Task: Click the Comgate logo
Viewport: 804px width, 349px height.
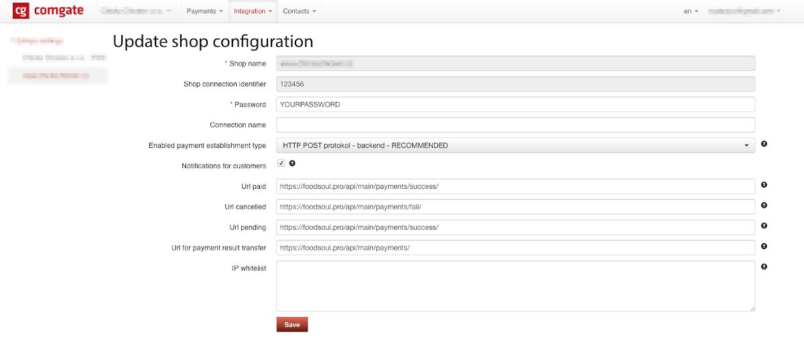Action: tap(48, 11)
